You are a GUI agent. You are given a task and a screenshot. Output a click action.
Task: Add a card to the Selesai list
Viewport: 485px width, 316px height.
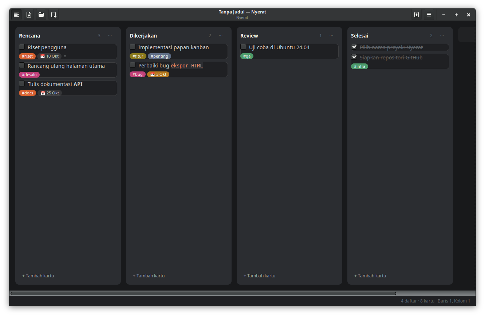tap(370, 276)
